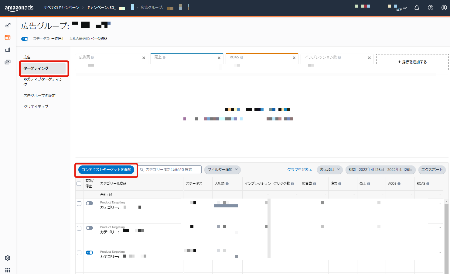Toggle the ad group status switch
Image resolution: width=450 pixels, height=274 pixels.
[x=25, y=39]
